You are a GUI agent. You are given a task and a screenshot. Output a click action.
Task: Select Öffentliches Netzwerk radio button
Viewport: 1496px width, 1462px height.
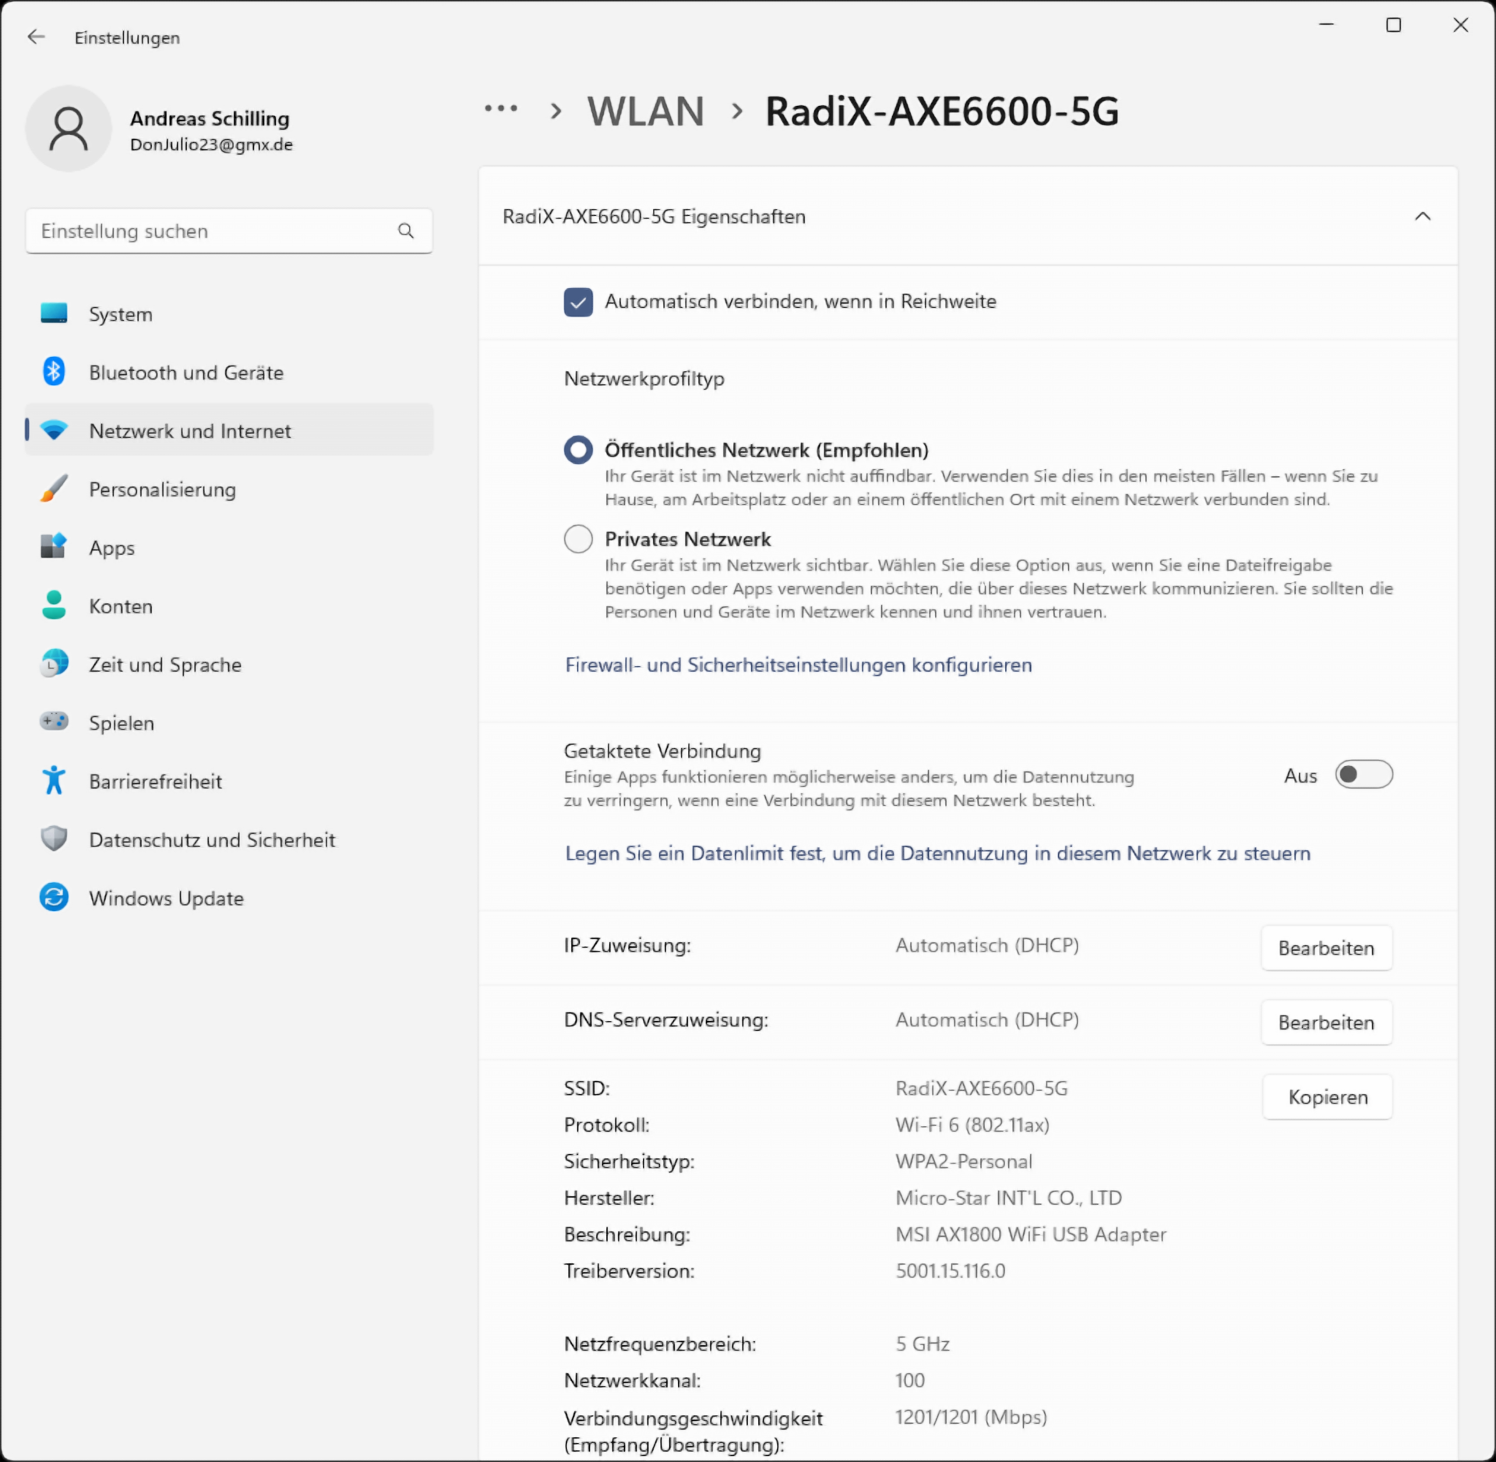[x=578, y=450]
